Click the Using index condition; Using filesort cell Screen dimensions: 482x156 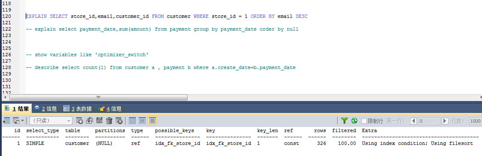coord(417,143)
